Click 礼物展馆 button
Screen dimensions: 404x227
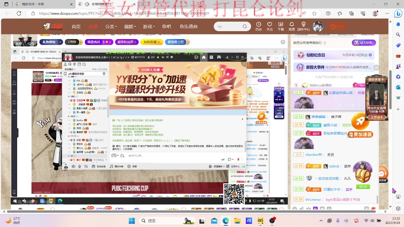click(51, 42)
